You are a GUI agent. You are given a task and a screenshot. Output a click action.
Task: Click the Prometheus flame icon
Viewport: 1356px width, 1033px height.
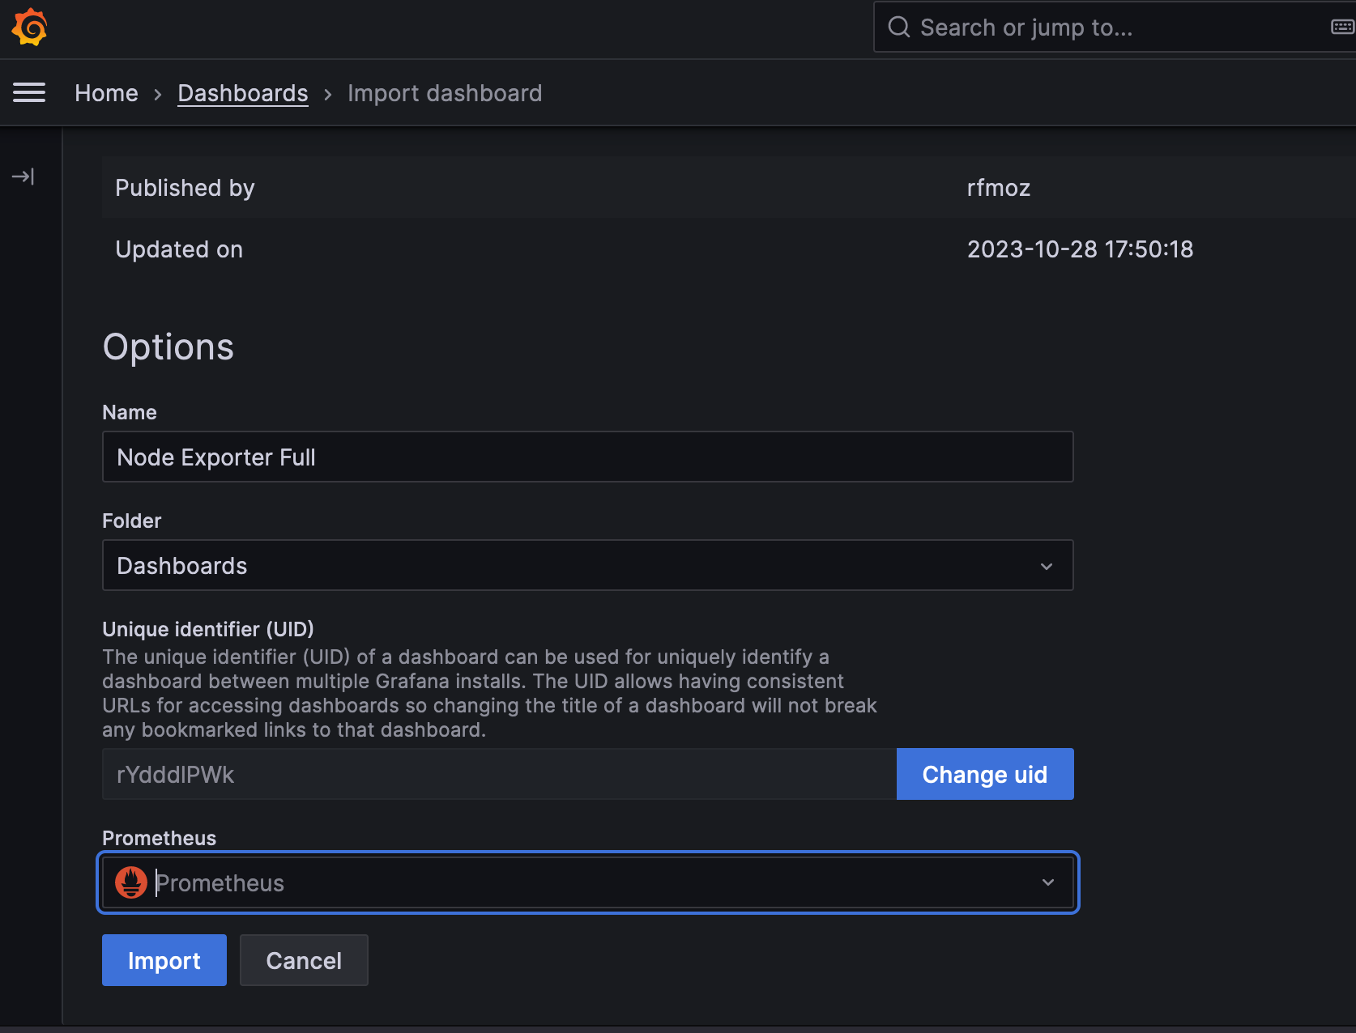131,882
